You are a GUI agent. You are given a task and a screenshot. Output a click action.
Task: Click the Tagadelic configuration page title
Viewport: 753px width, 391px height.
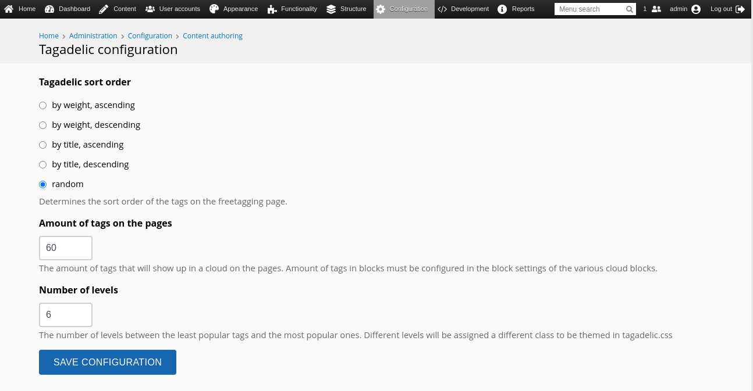coord(108,50)
